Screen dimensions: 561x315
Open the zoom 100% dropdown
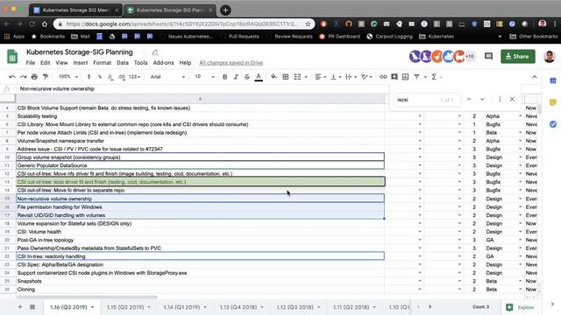68,77
